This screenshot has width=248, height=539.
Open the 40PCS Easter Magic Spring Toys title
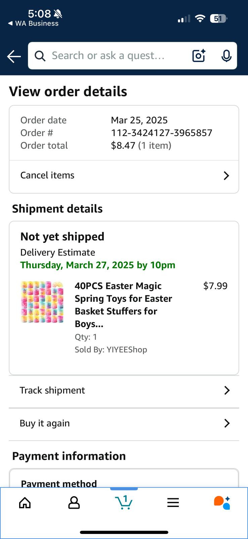point(123,305)
